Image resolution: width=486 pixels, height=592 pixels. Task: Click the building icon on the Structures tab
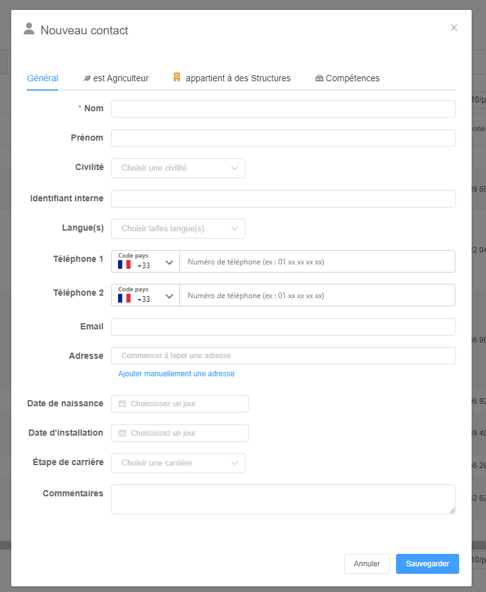tap(176, 77)
